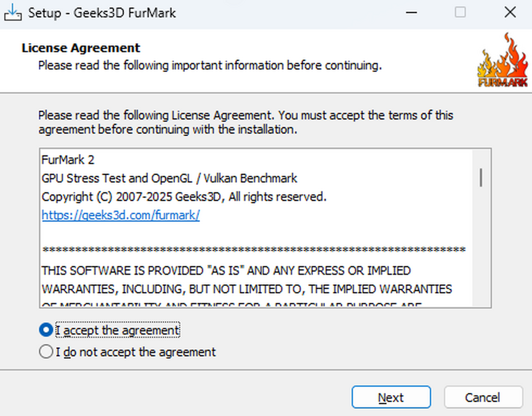Select "I accept the agreement" radio button
This screenshot has width=532, height=416.
coord(46,330)
